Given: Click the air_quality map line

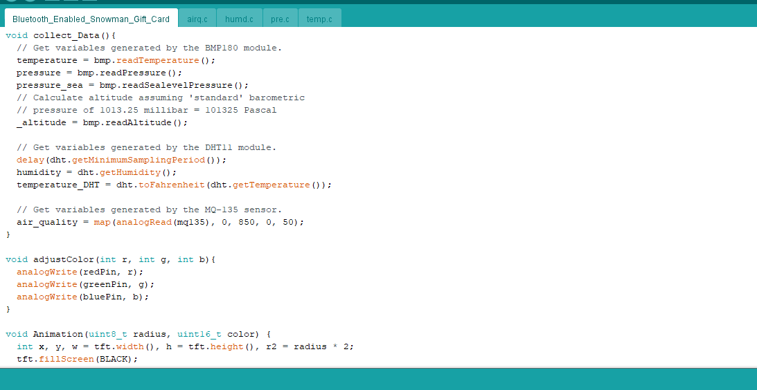Looking at the screenshot, I should point(160,222).
